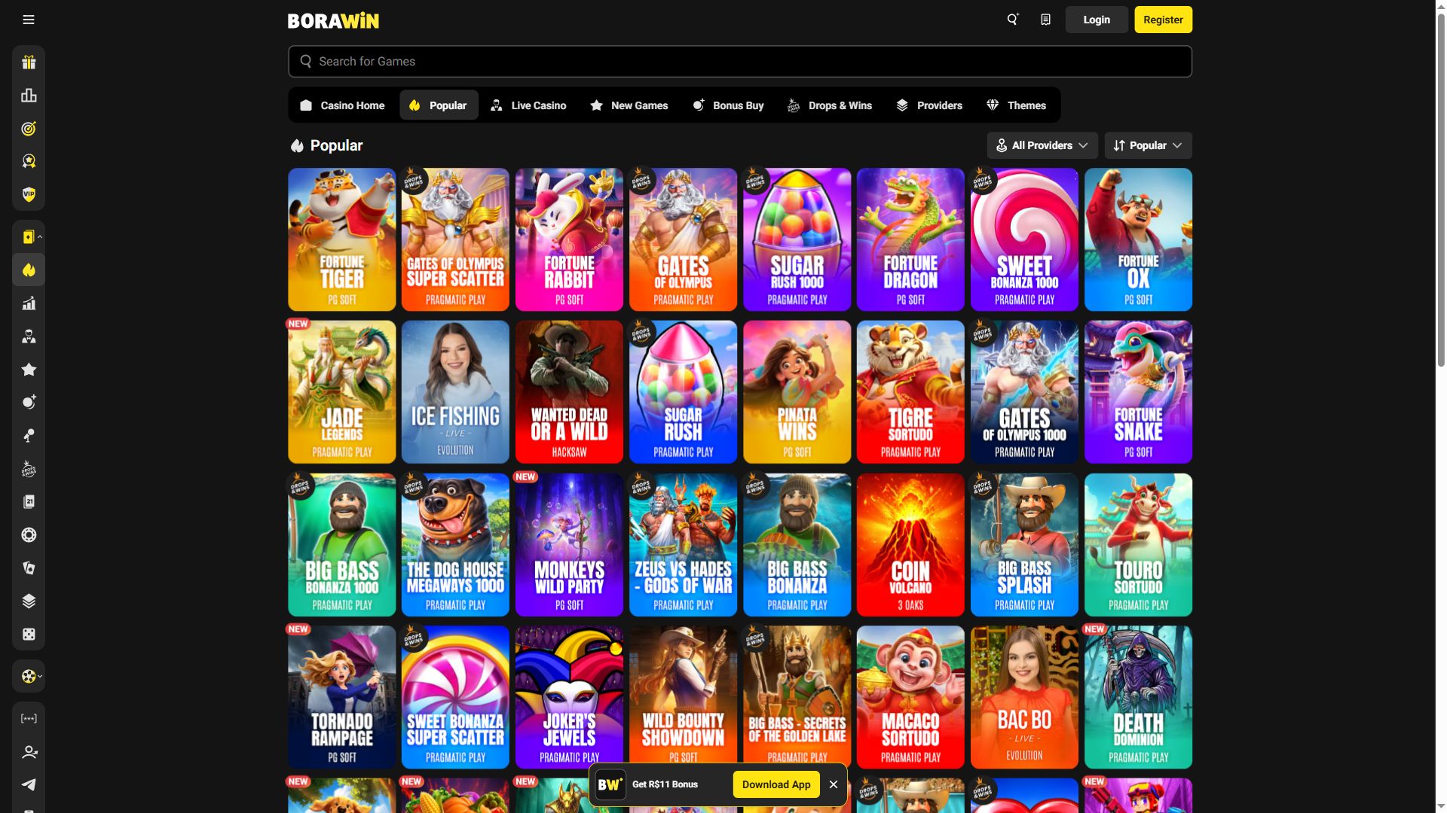Click the playing cards icon in sidebar

pyautogui.click(x=29, y=568)
